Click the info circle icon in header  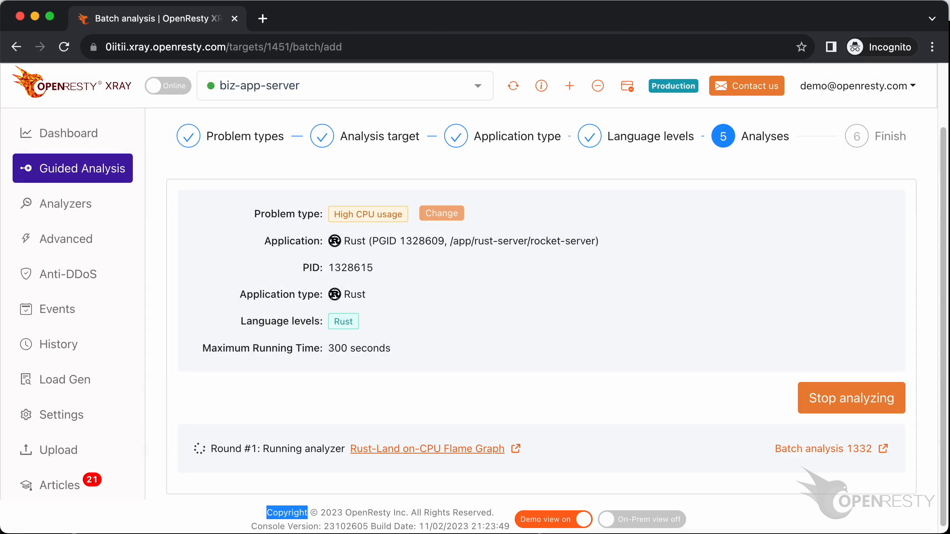pos(541,86)
